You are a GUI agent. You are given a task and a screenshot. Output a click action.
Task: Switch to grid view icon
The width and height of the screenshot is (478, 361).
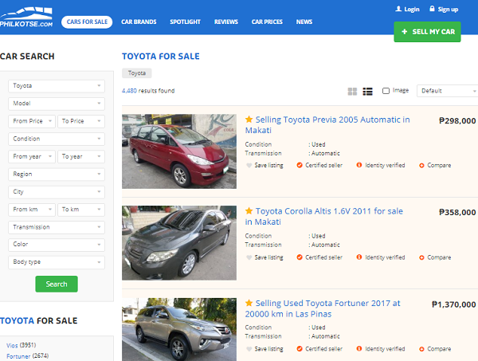352,91
